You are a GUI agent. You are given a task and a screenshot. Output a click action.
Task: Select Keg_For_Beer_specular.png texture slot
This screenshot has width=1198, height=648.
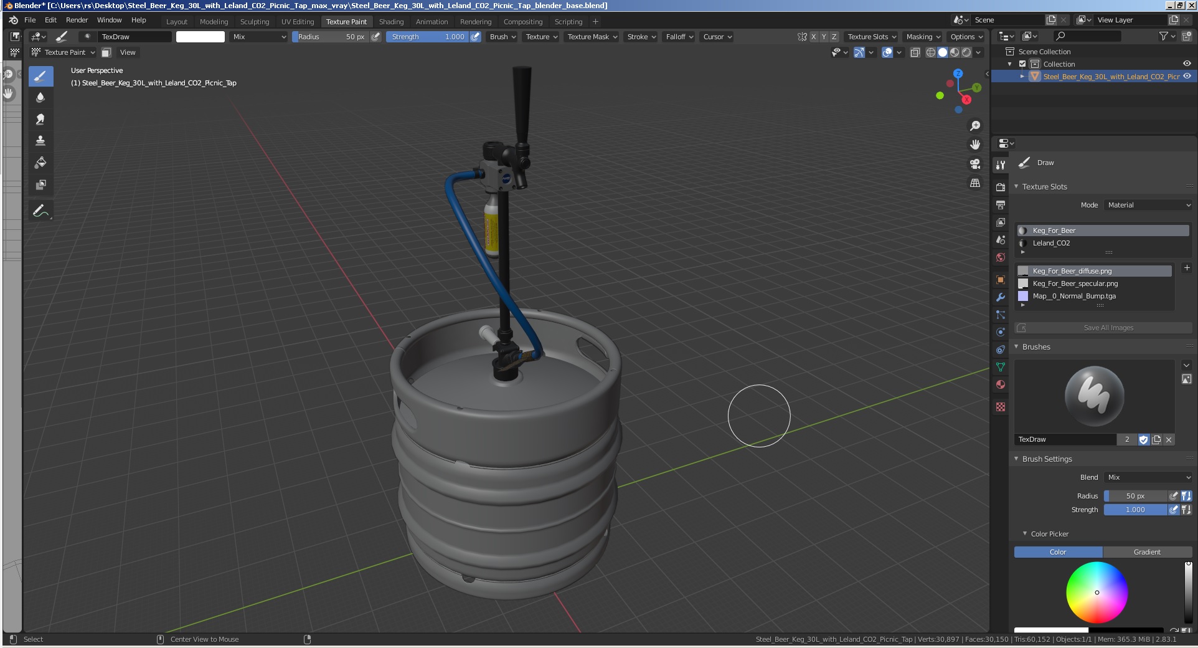coord(1095,283)
